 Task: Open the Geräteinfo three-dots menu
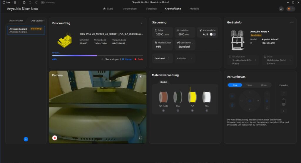point(292,22)
